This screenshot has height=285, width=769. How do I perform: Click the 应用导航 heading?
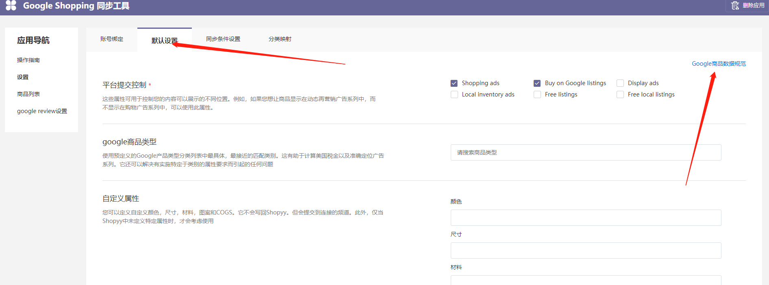coord(33,40)
